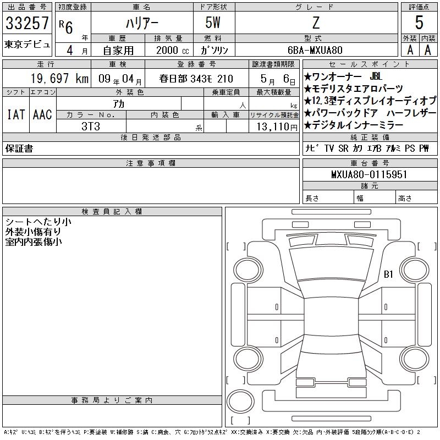Click overall evaluation score 5
Image resolution: width=440 pixels, height=440 pixels.
419,23
